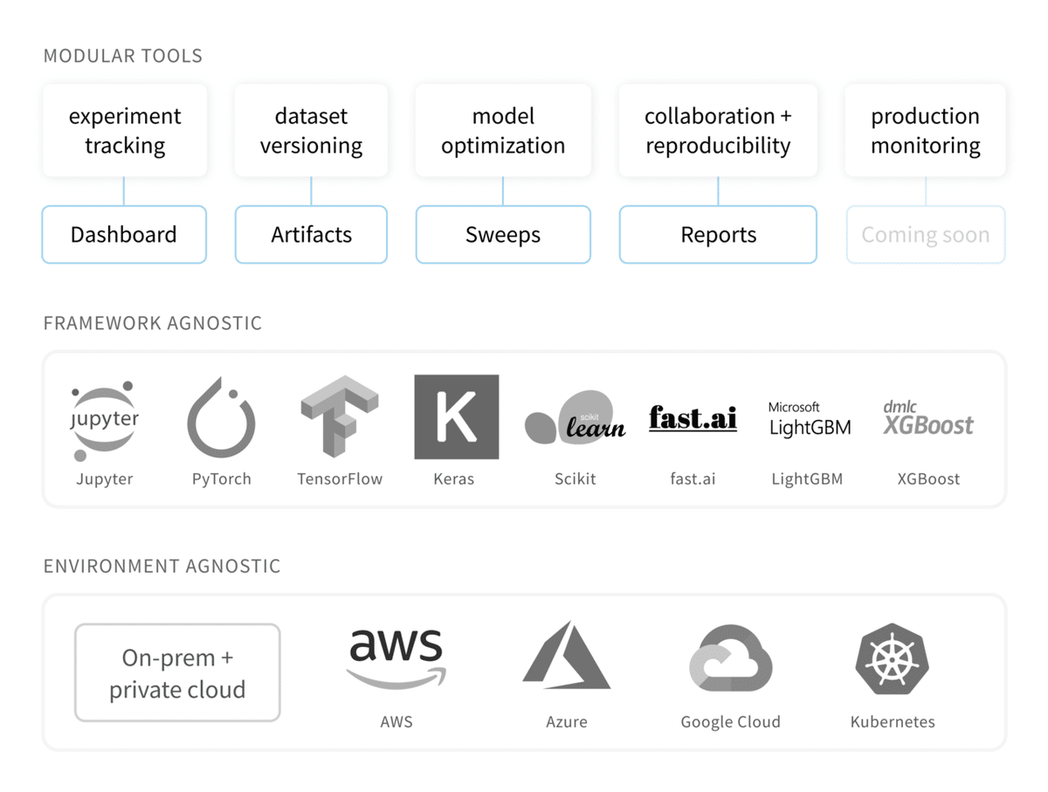Open the Keras K icon
The width and height of the screenshot is (1048, 792).
coord(456,417)
